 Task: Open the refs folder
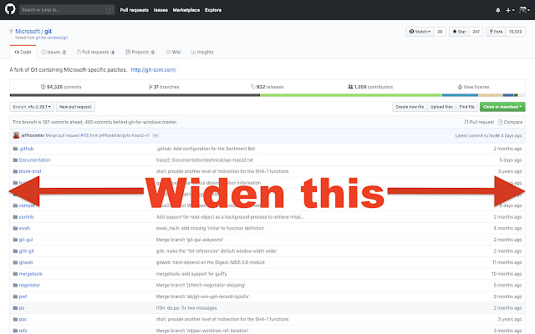23,331
